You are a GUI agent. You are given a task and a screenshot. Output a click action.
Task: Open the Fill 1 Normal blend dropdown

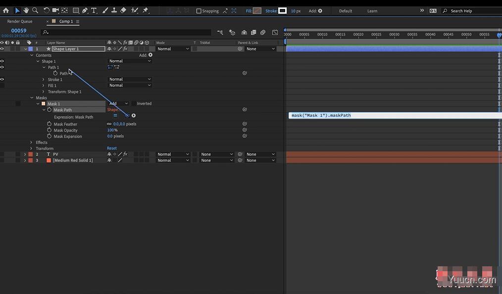point(130,86)
